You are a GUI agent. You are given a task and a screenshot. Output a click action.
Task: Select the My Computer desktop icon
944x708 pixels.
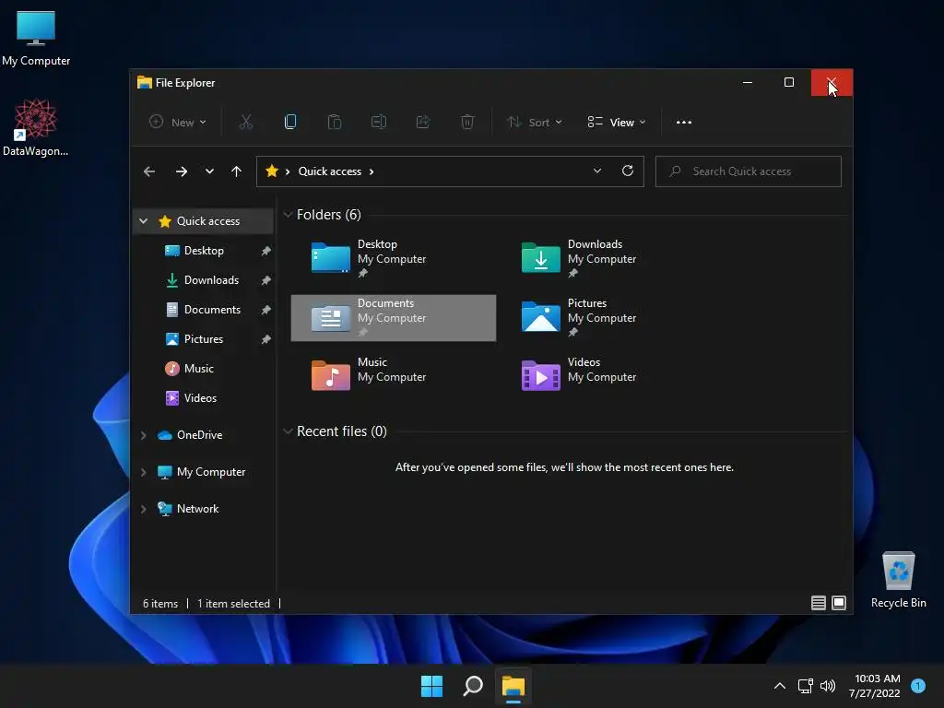coord(36,39)
